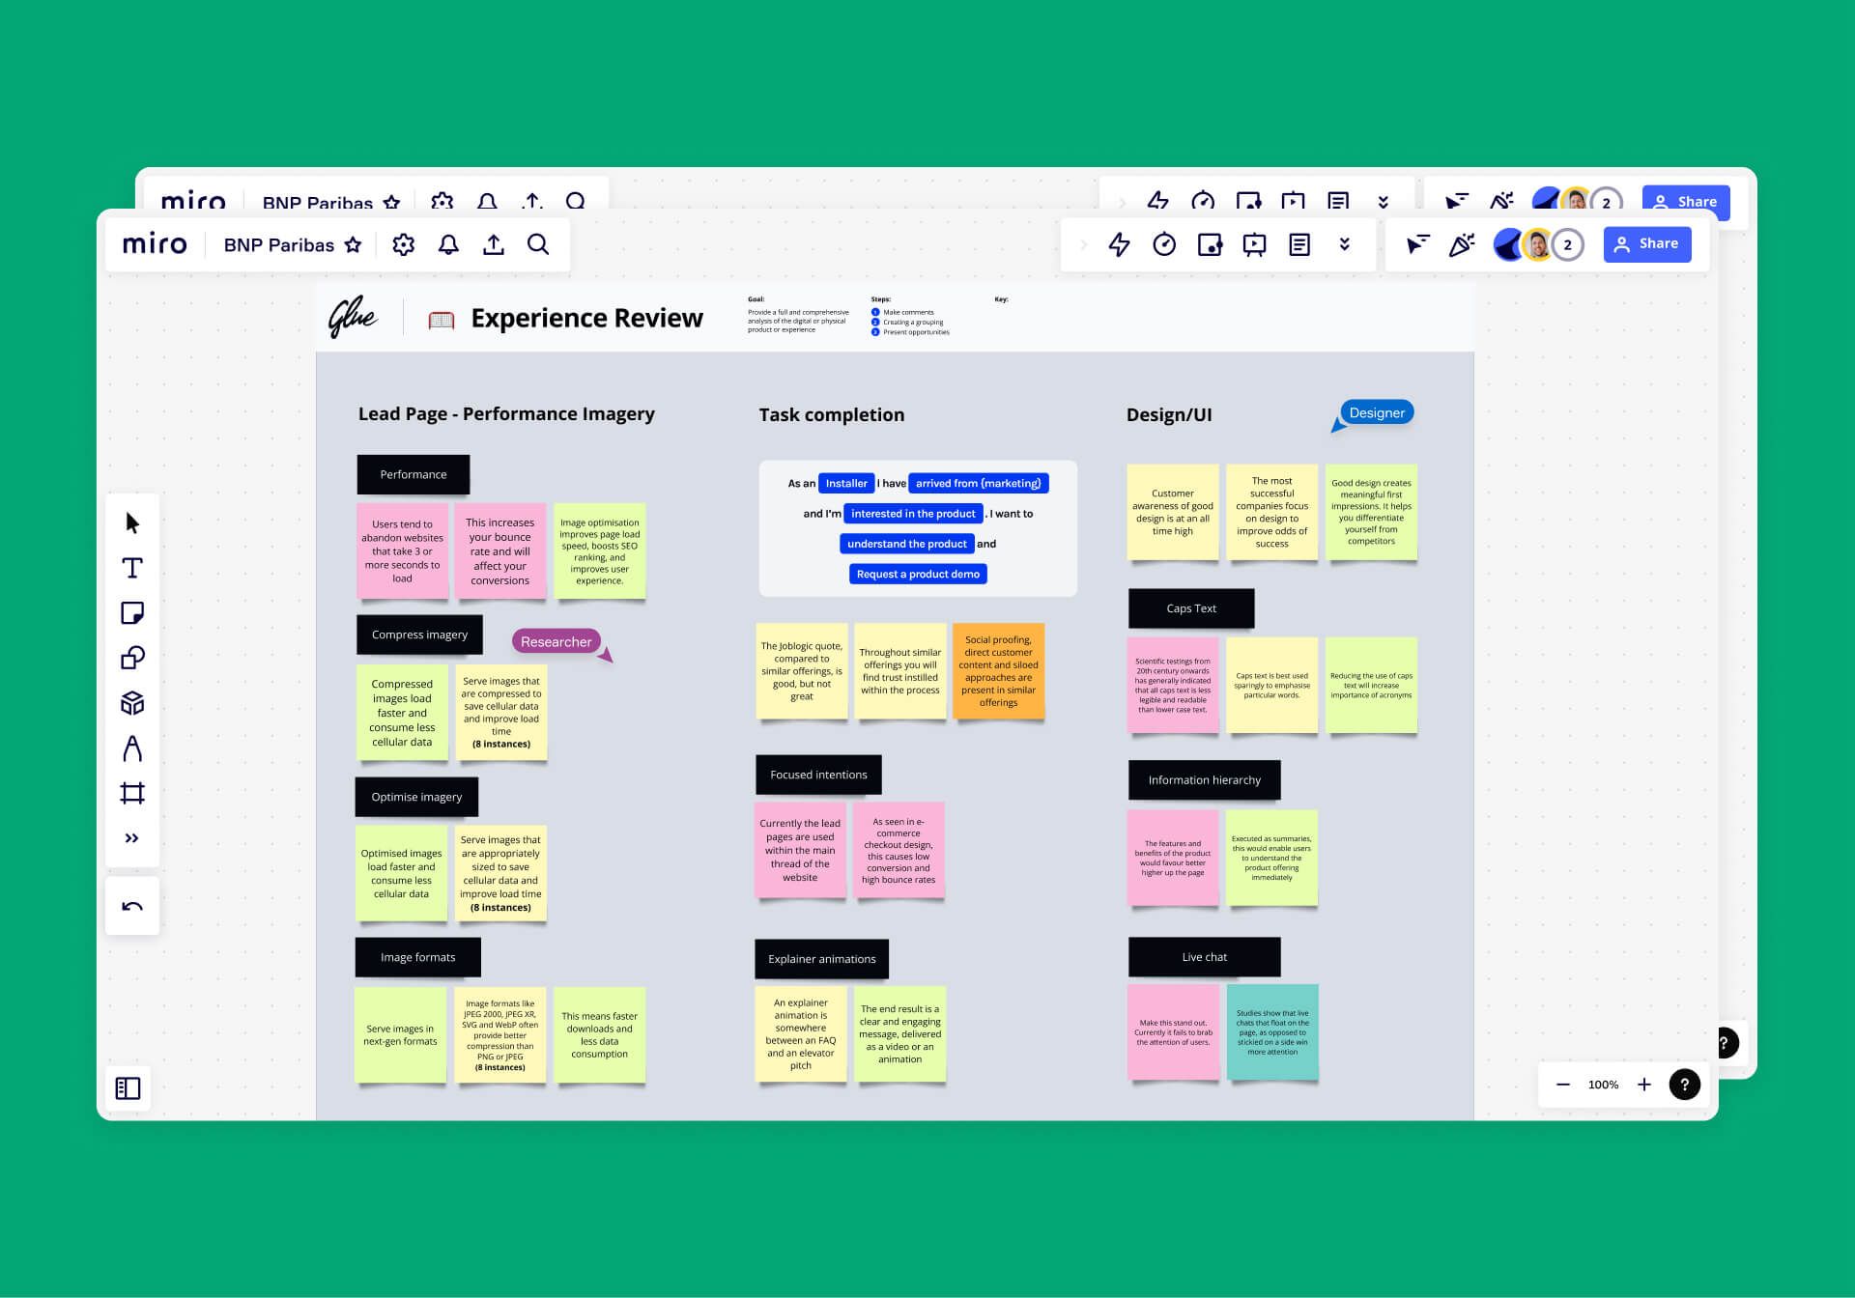The image size is (1855, 1298).
Task: Click the miro logo to go home
Action: [155, 244]
